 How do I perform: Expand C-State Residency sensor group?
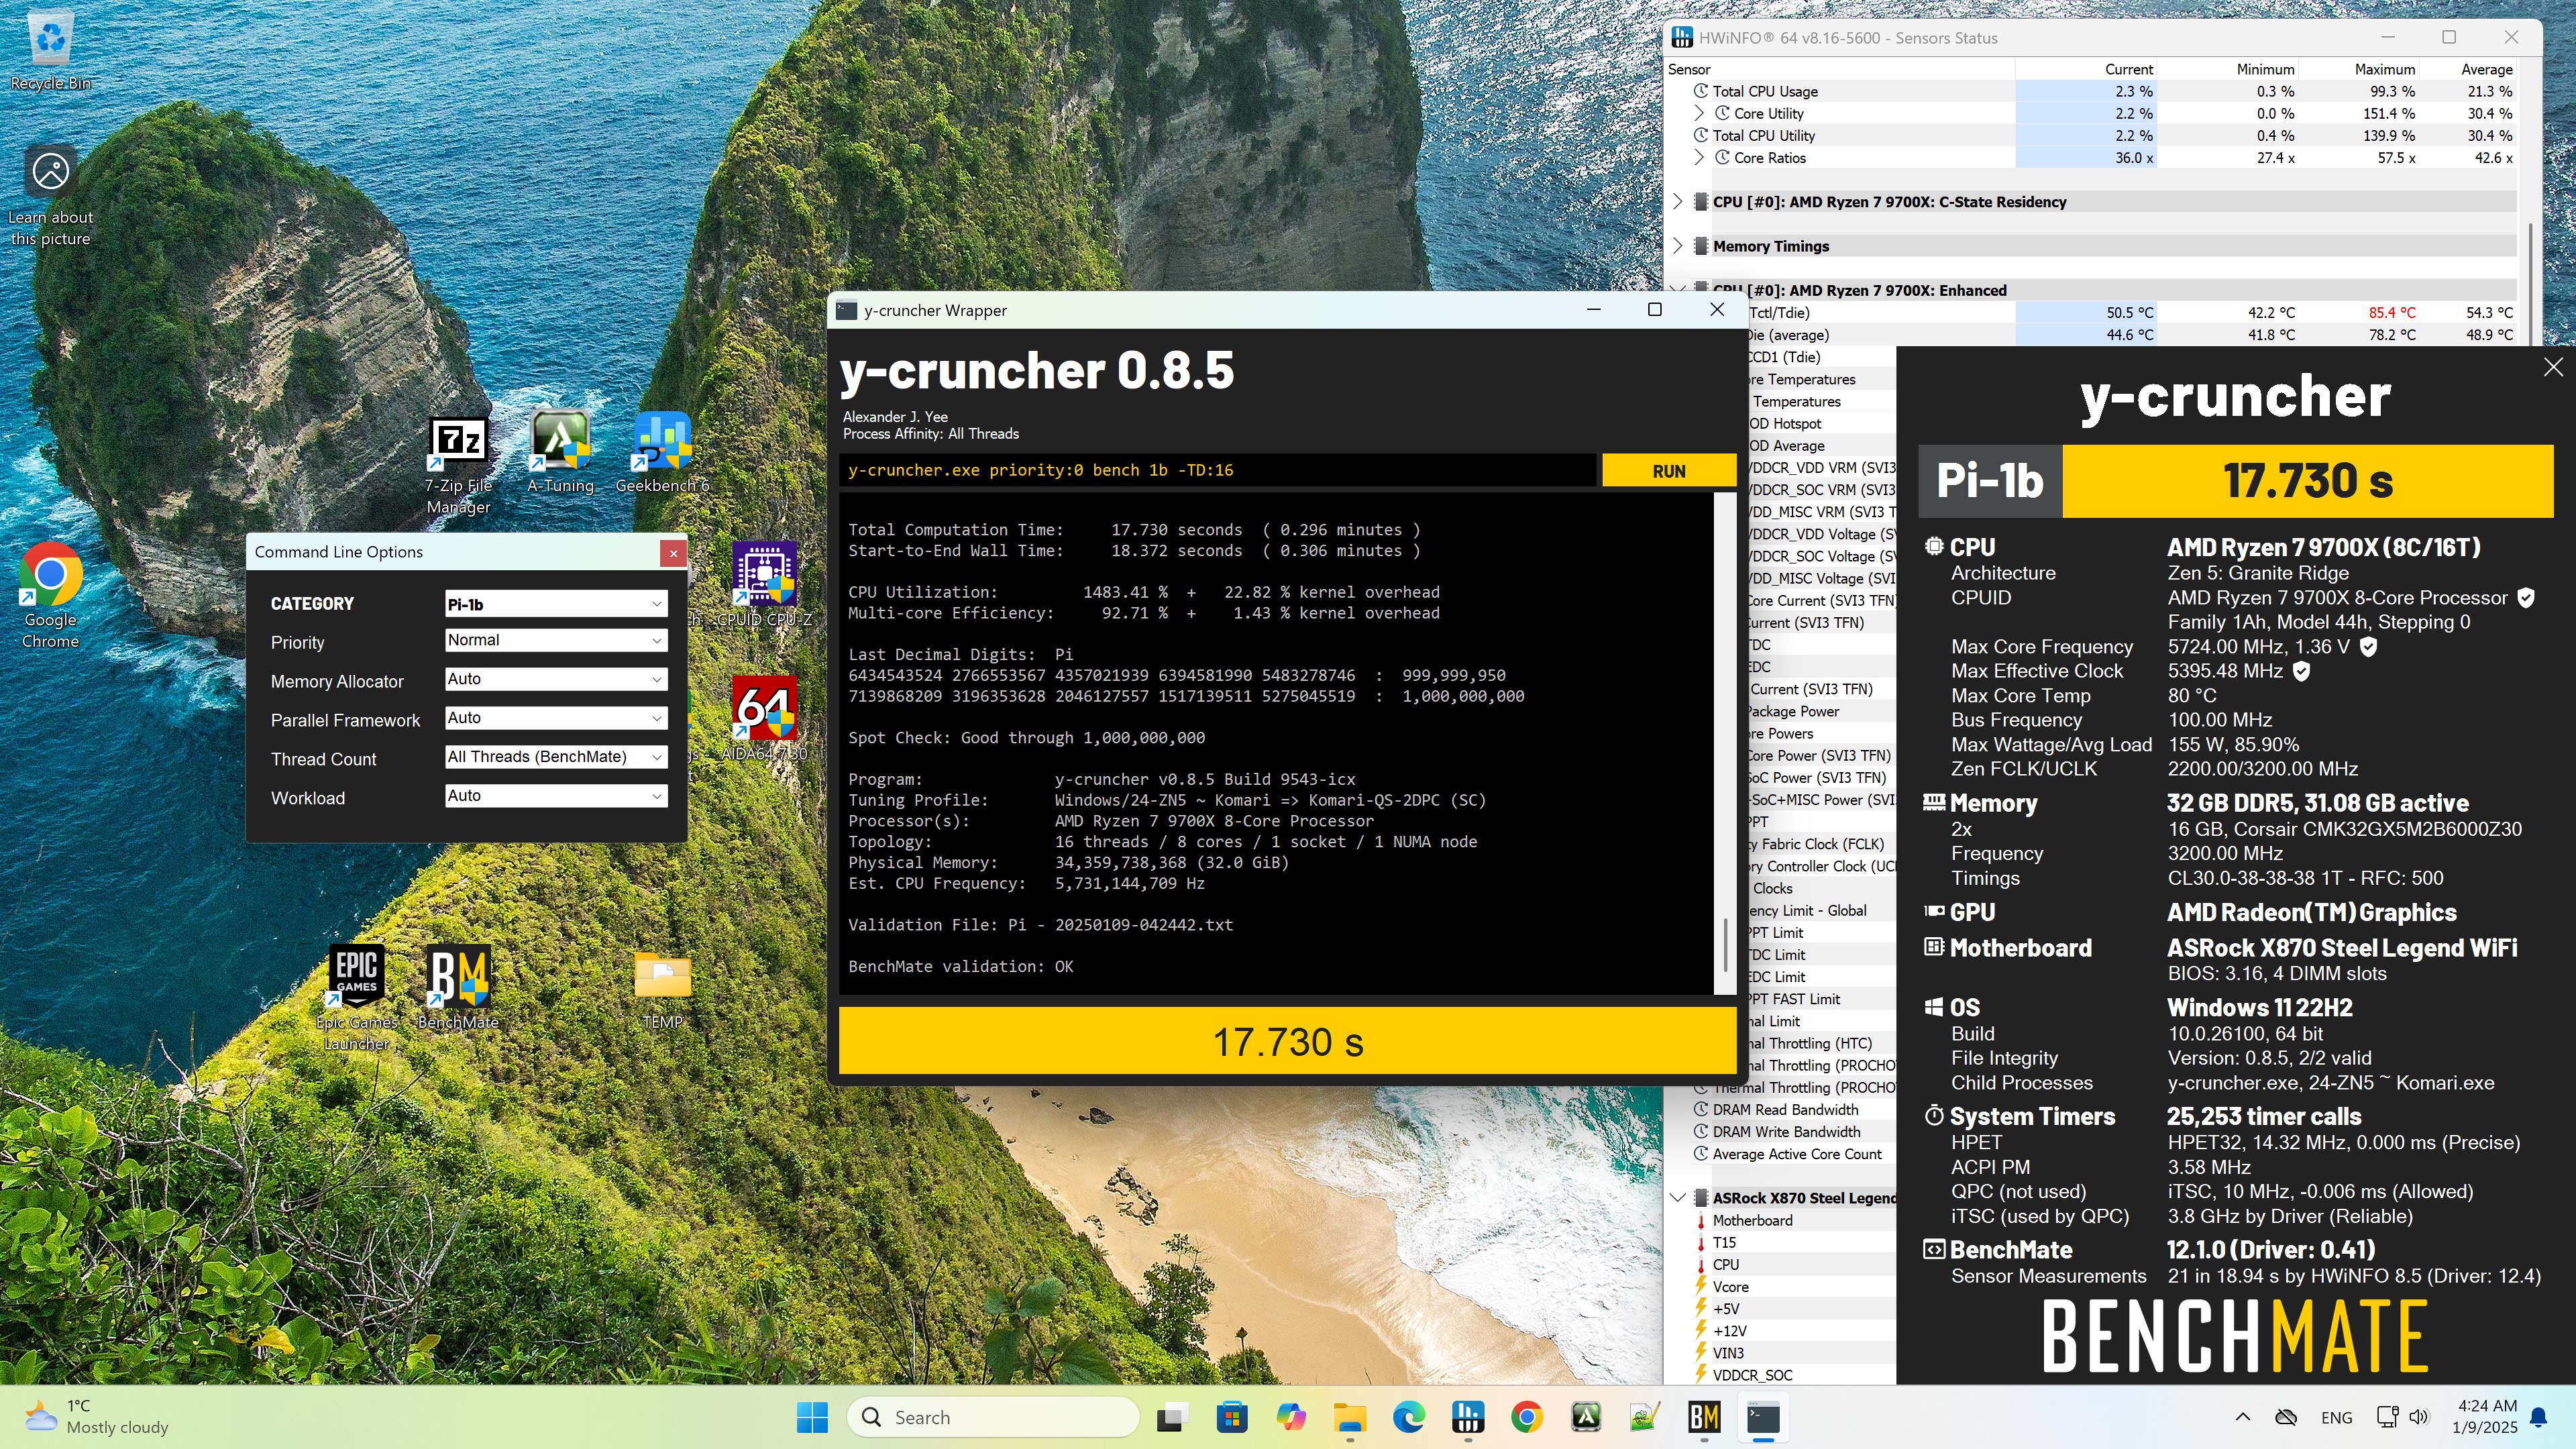1678,201
